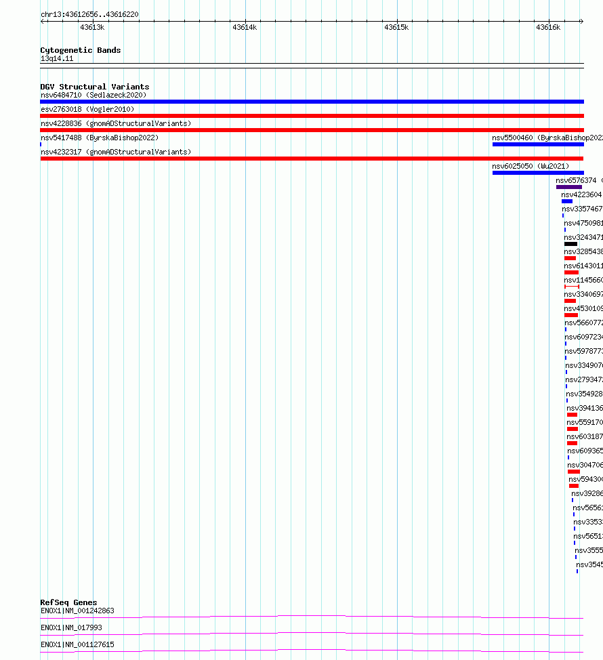
Task: Click the blue bar under nsv5500460
Action: pos(538,144)
